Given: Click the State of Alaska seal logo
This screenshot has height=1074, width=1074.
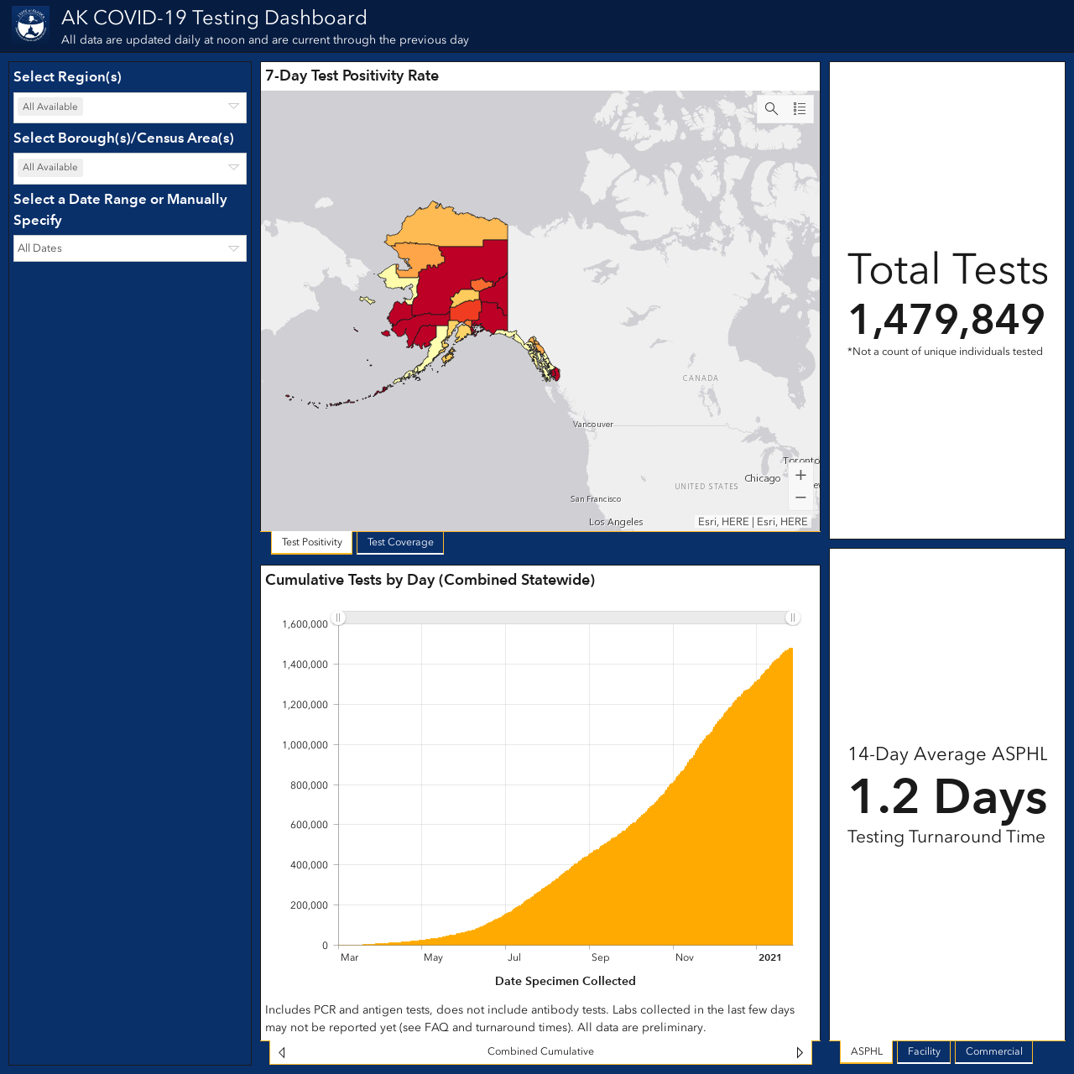Looking at the screenshot, I should [x=30, y=25].
